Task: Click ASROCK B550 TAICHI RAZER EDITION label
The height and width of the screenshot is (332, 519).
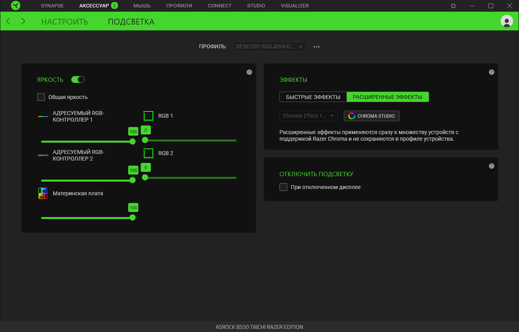Action: coord(259,327)
